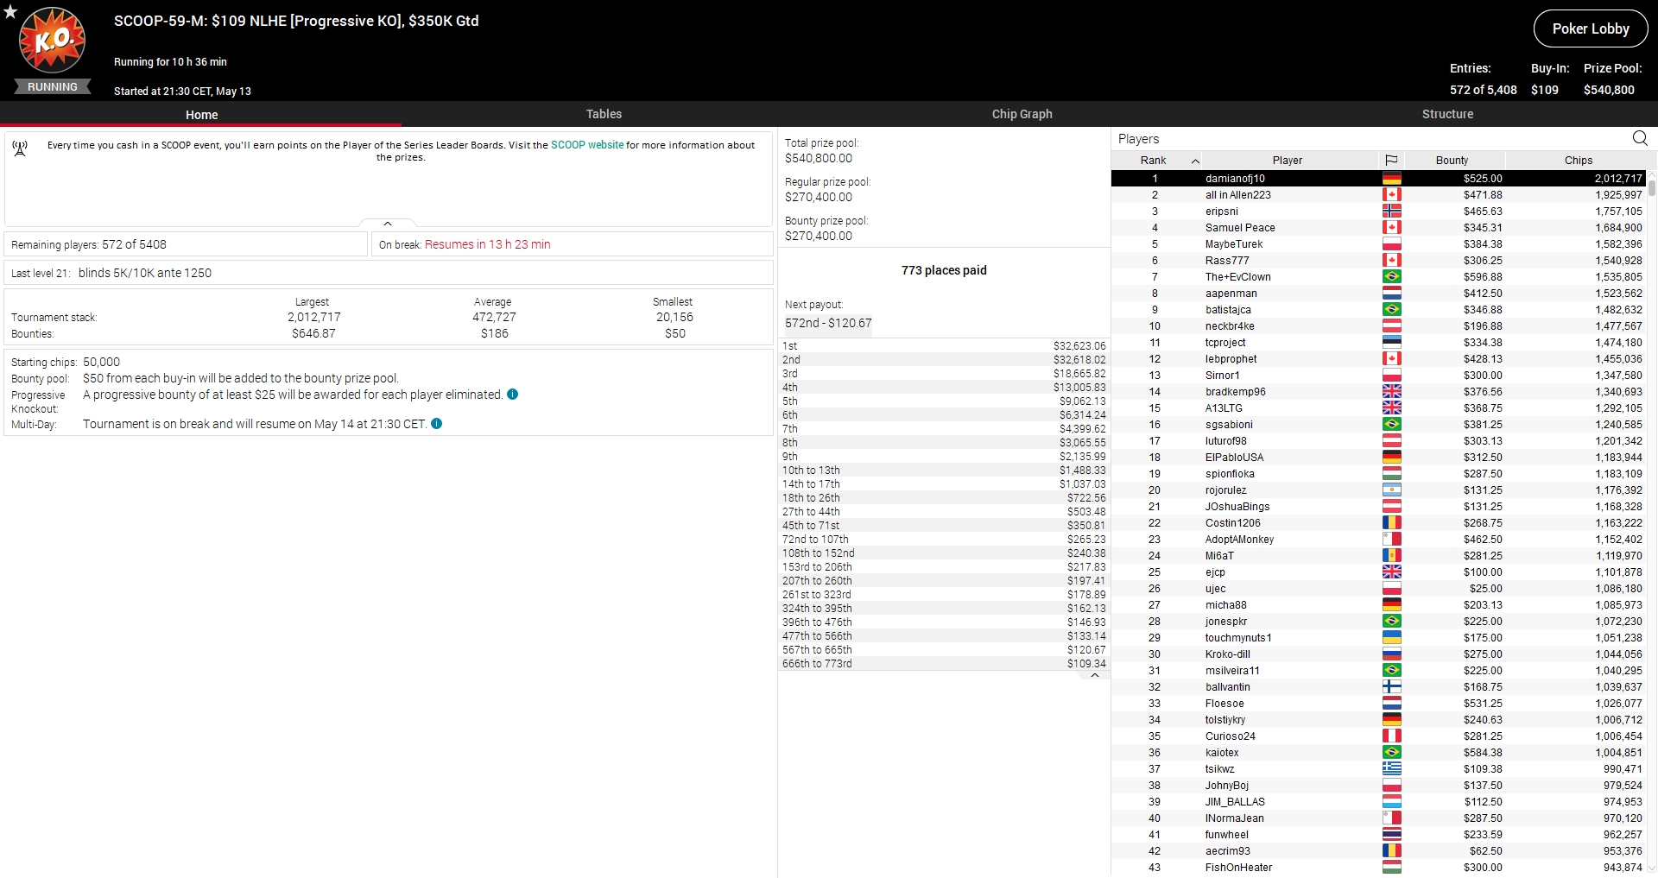Click AdoptAMonkey's Malta flag
This screenshot has width=1658, height=878.
1391,540
